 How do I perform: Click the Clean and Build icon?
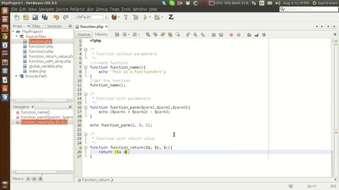[x=136, y=17]
